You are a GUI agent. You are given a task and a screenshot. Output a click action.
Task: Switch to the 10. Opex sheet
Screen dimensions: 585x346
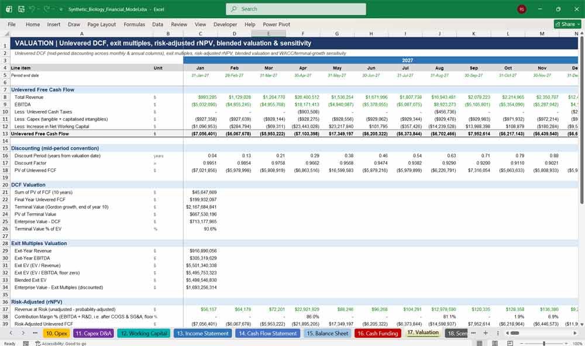click(57, 333)
